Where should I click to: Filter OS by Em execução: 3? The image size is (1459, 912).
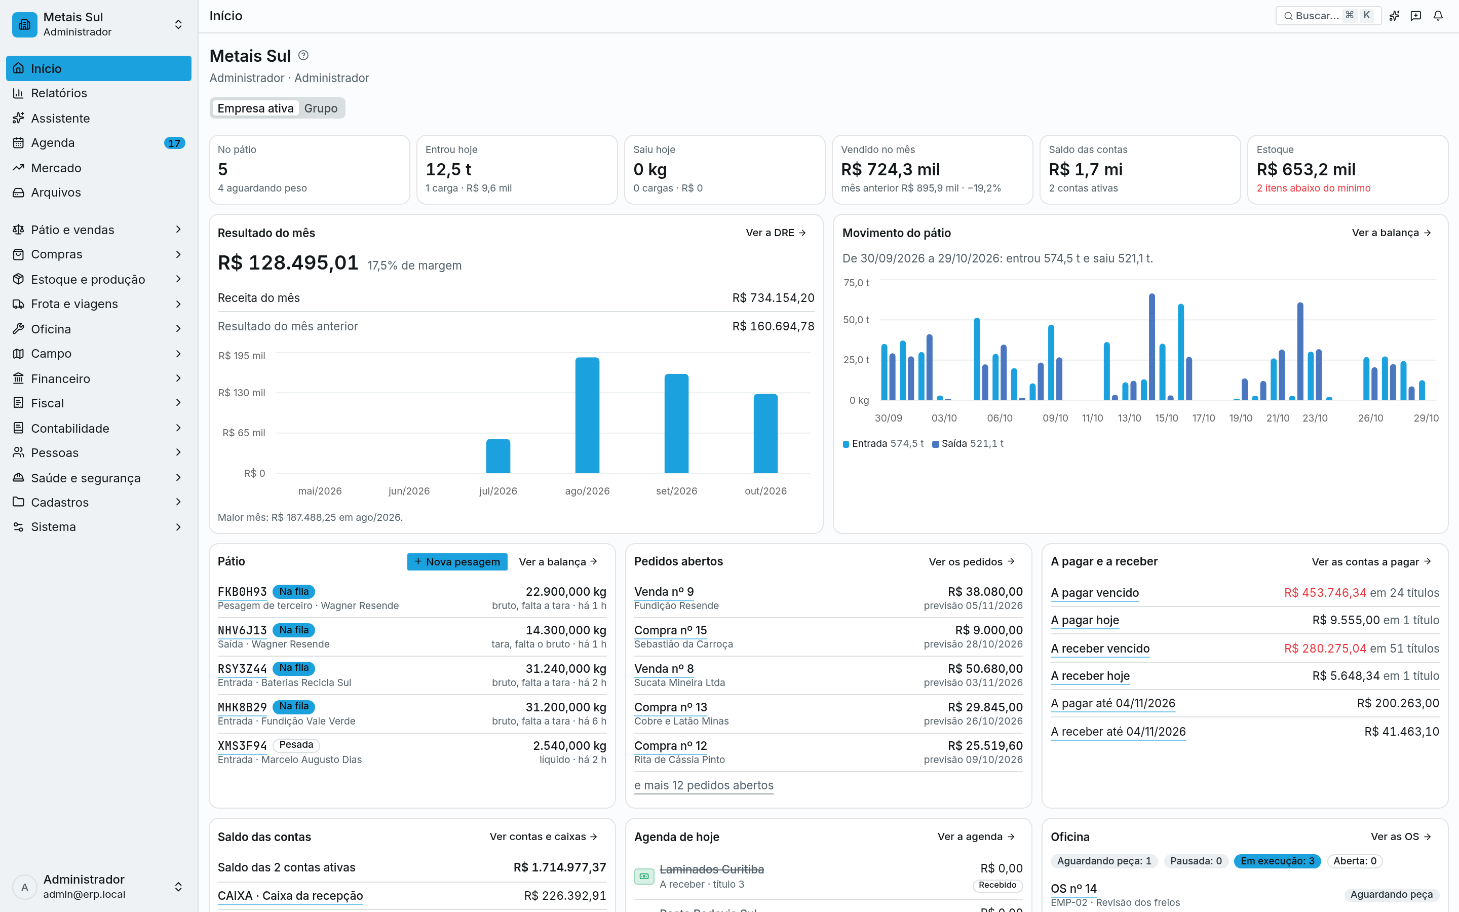(x=1277, y=861)
